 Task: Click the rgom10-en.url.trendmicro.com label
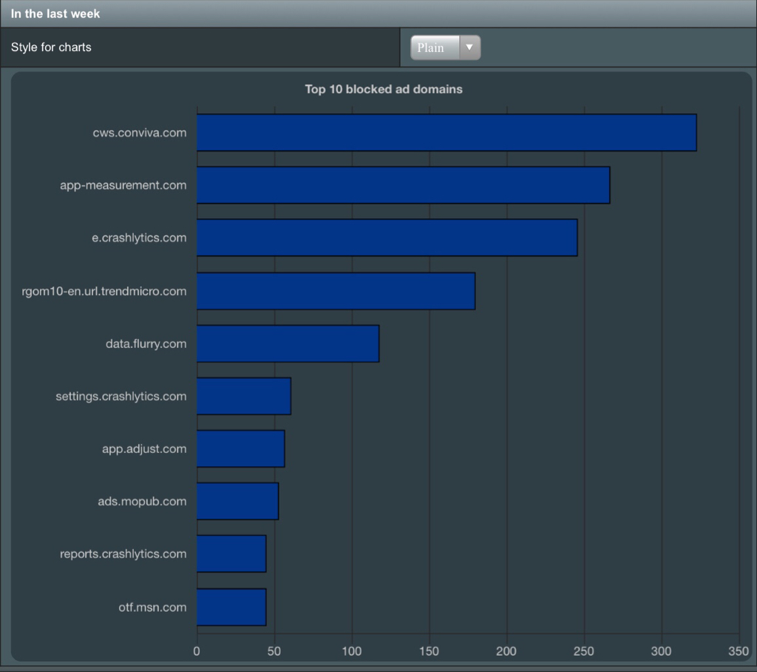[x=104, y=292]
